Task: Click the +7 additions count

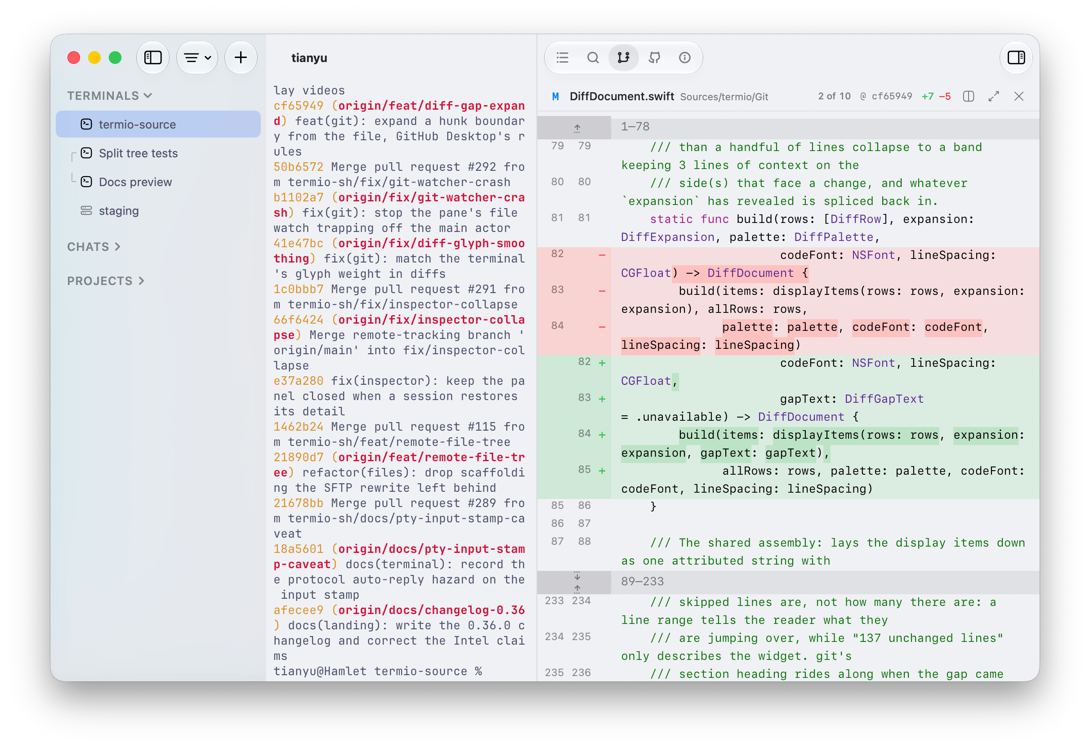Action: [927, 97]
